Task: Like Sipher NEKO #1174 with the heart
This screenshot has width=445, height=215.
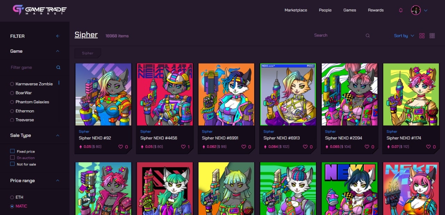Action: [x=428, y=147]
